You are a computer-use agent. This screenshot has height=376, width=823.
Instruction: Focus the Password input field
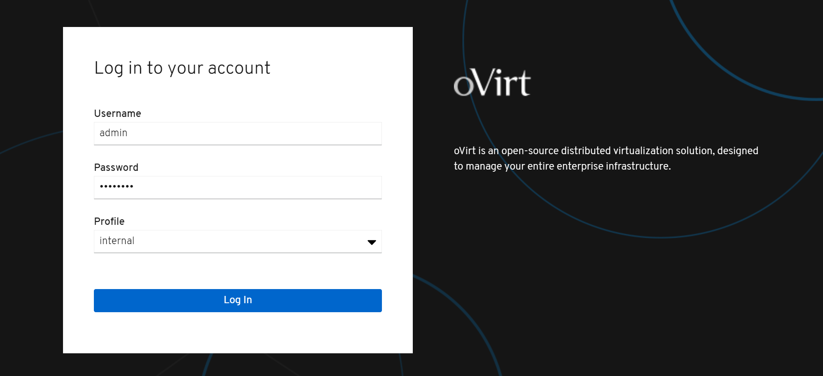(x=237, y=188)
